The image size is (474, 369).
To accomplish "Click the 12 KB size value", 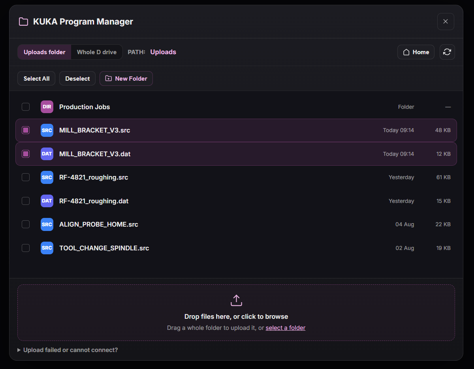I will click(x=444, y=154).
